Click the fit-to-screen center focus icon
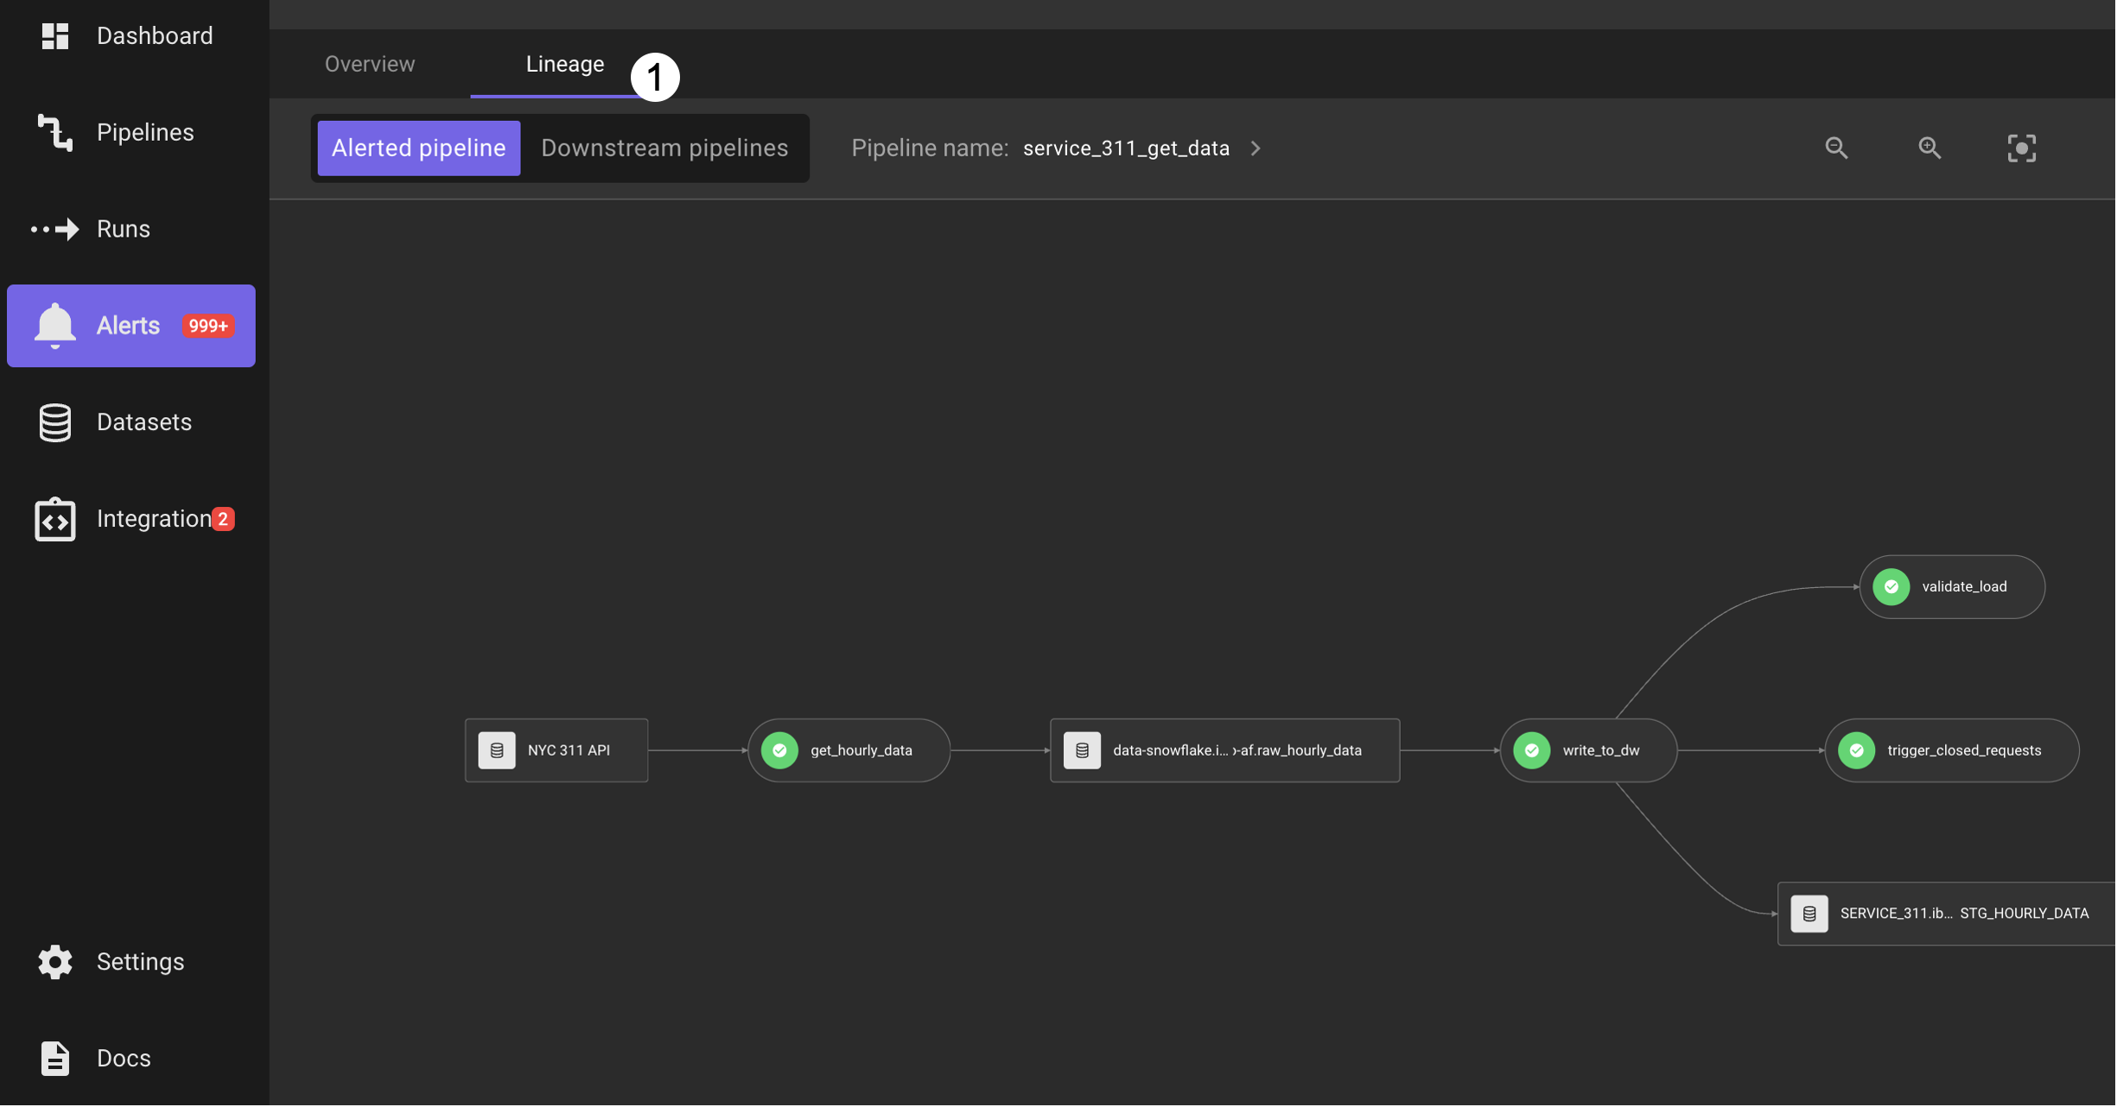Image resolution: width=2117 pixels, height=1107 pixels. tap(2024, 149)
